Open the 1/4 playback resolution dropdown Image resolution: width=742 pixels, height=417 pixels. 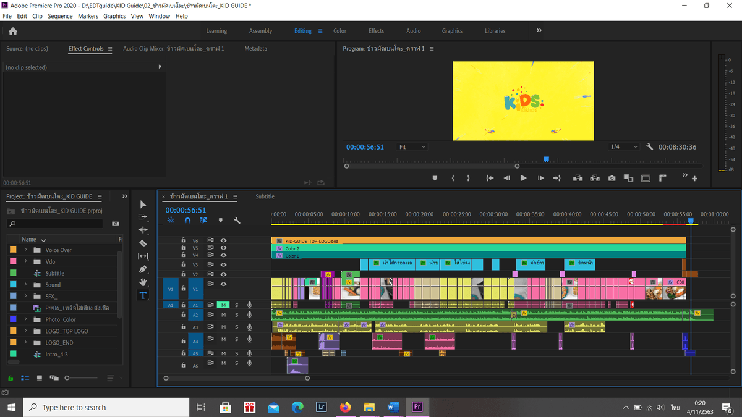pyautogui.click(x=623, y=147)
